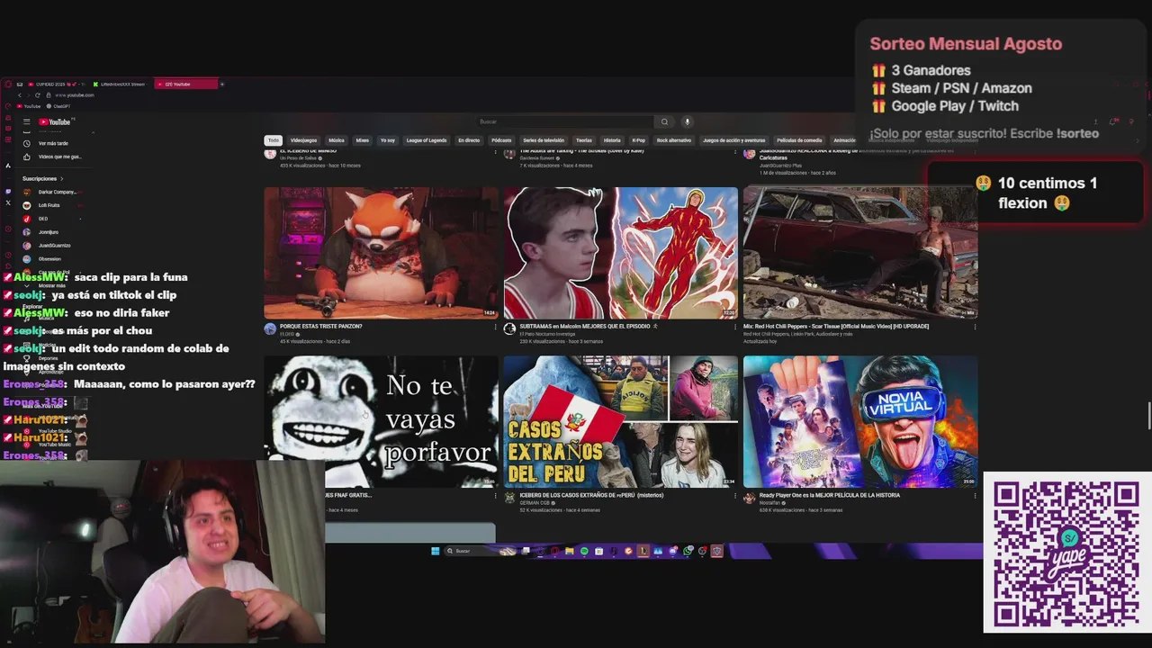The width and height of the screenshot is (1152, 648).
Task: Open the YouTube hamburger menu
Action: (x=27, y=121)
